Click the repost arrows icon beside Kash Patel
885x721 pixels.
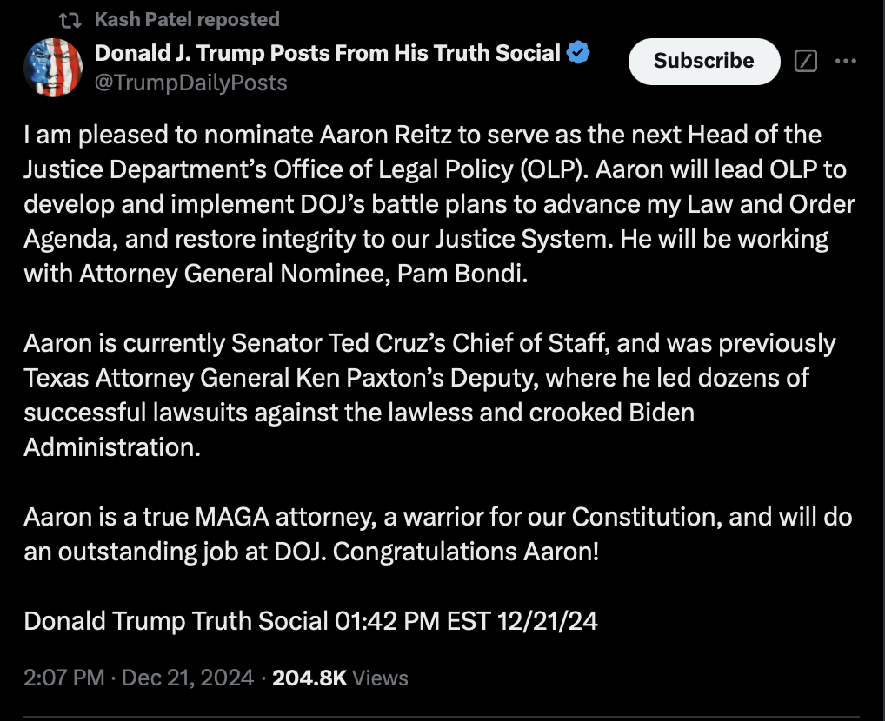pyautogui.click(x=70, y=20)
